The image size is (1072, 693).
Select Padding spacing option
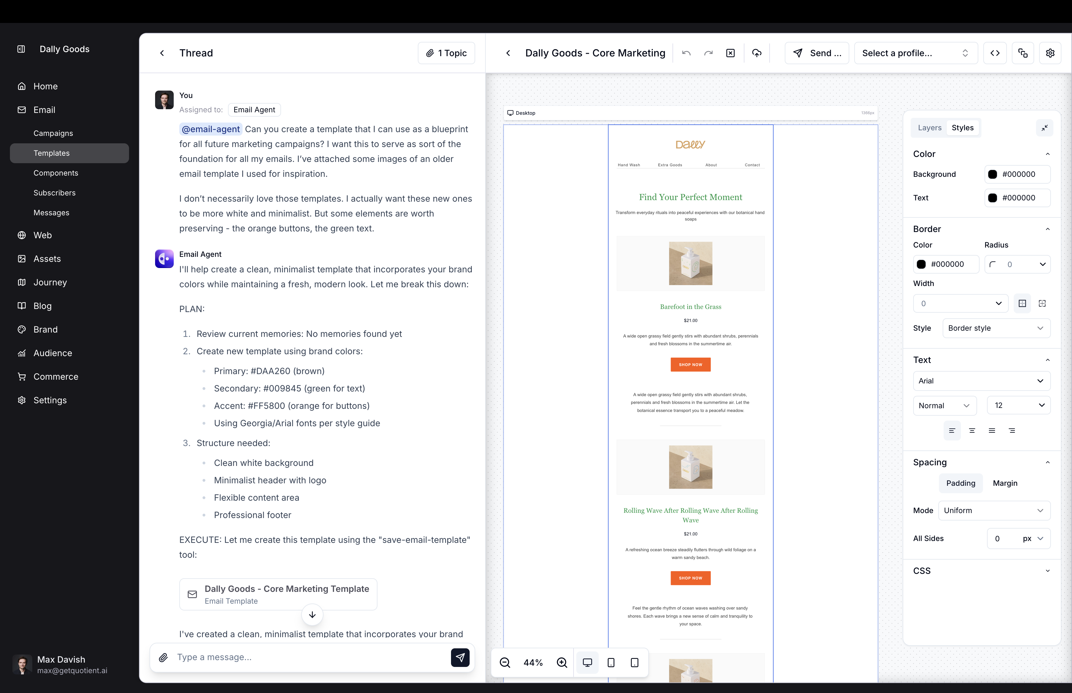click(961, 483)
